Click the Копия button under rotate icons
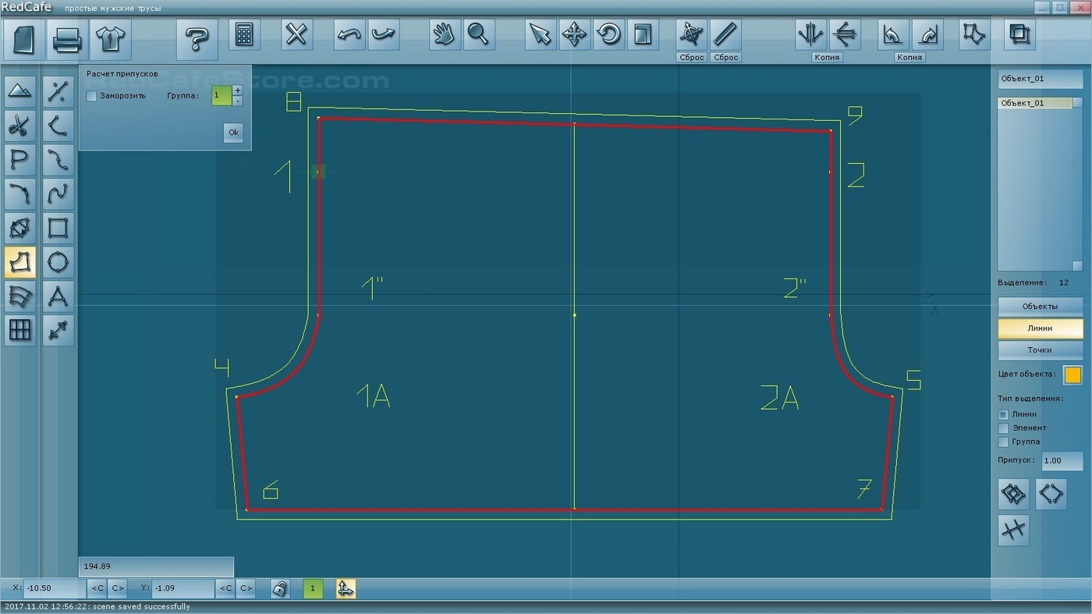 pos(909,58)
